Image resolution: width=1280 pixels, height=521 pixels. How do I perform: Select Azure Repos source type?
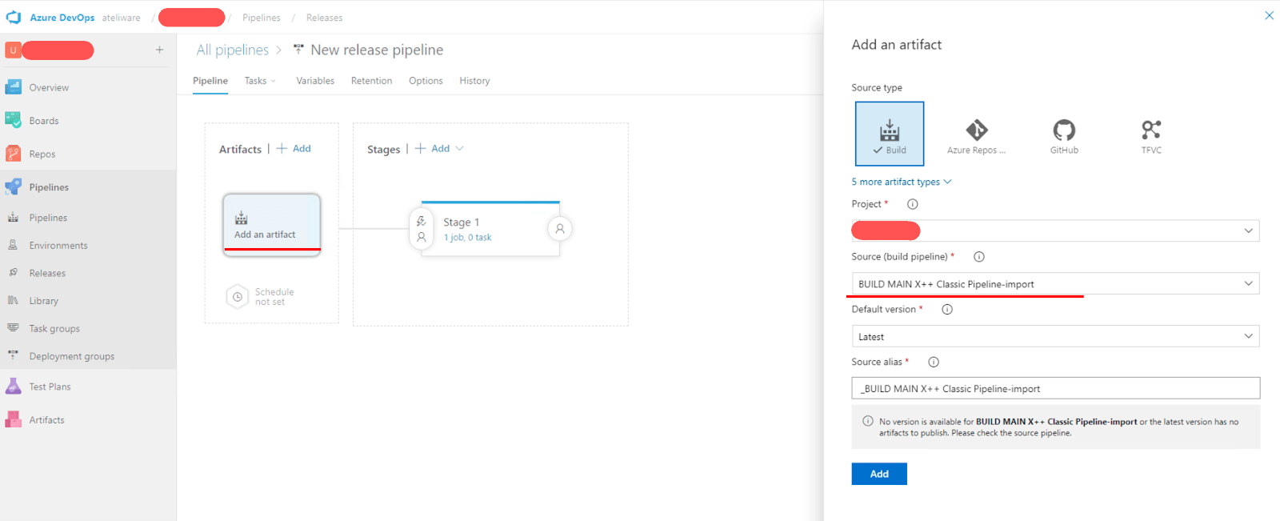(x=976, y=136)
